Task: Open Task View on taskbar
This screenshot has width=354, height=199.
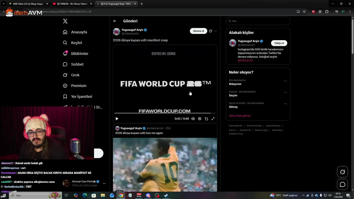Action: (66, 195)
